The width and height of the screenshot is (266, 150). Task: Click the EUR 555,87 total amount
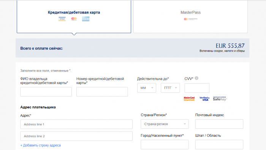pyautogui.click(x=230, y=46)
